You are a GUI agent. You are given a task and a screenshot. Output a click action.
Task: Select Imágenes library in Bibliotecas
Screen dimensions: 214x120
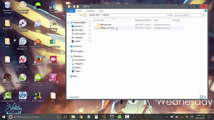(x=79, y=64)
